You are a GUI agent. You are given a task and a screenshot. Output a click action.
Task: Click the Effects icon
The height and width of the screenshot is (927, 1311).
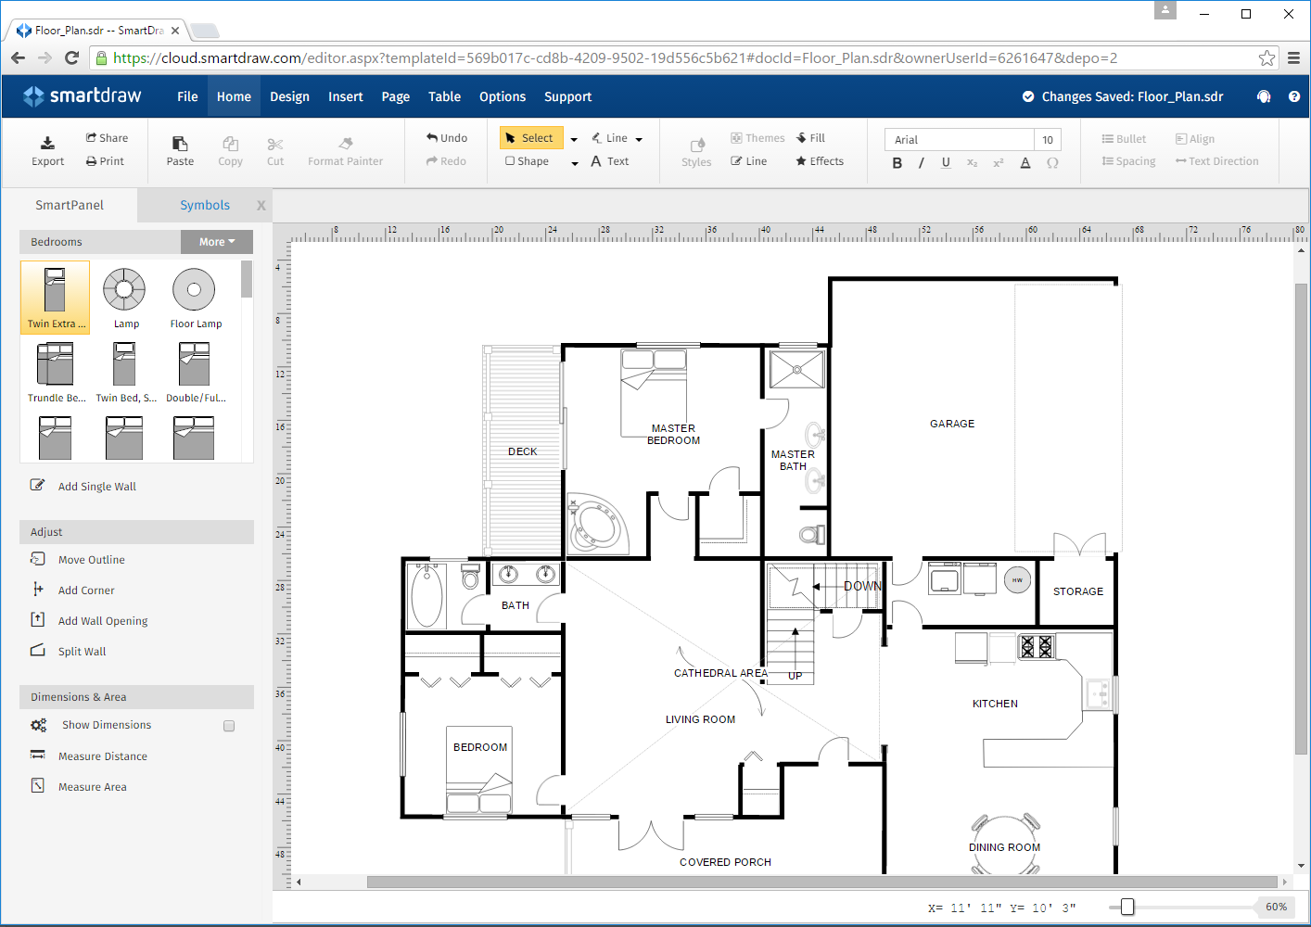(x=820, y=160)
